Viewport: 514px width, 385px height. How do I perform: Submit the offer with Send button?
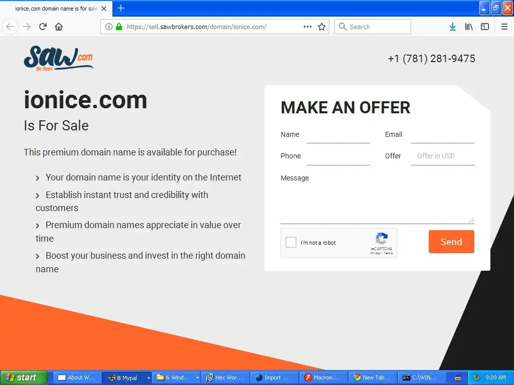(x=451, y=242)
